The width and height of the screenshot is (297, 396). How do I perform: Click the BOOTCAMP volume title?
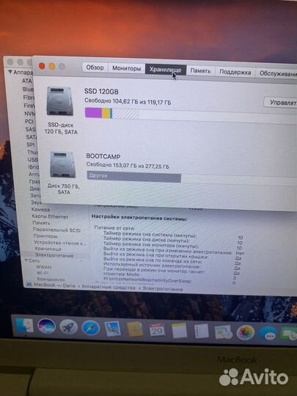[x=103, y=156]
